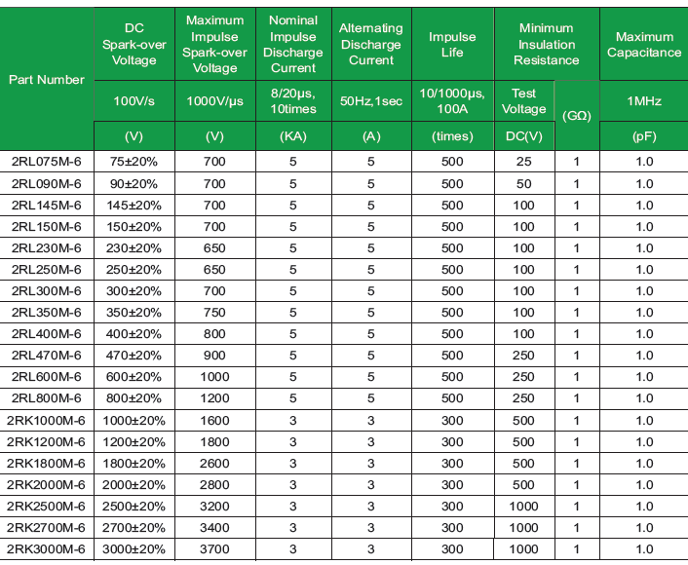Click the 75±20% spark-over voltage value
688x565 pixels.
(x=134, y=162)
